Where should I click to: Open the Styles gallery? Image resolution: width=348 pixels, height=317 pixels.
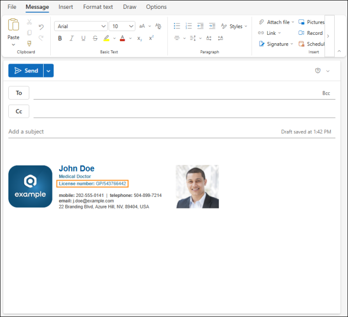click(234, 26)
